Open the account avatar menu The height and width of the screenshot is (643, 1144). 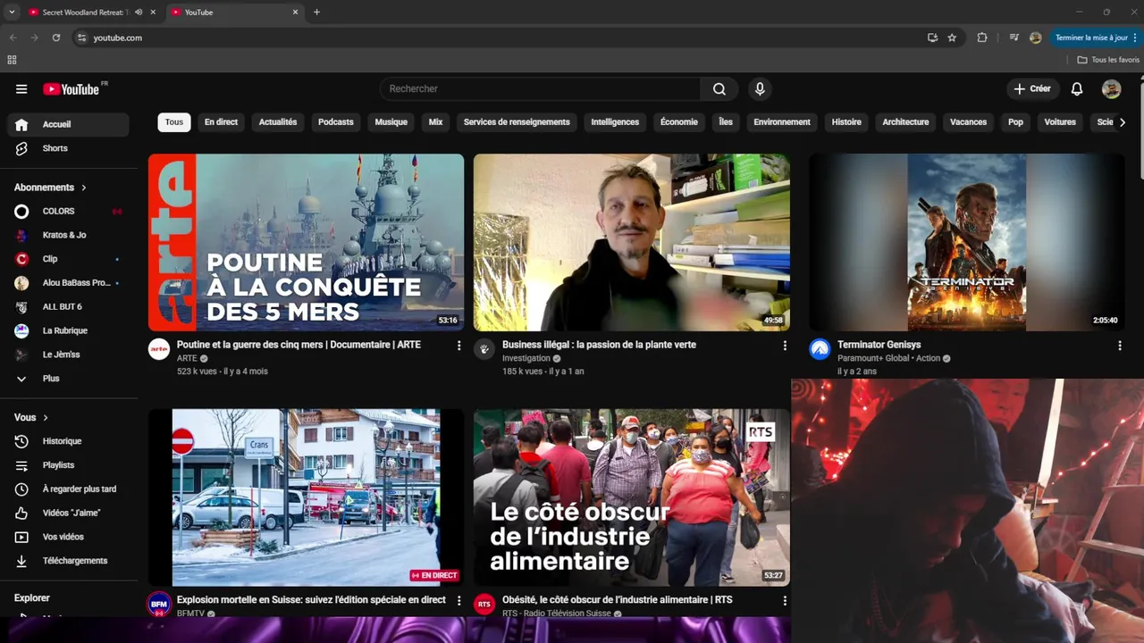click(1111, 88)
